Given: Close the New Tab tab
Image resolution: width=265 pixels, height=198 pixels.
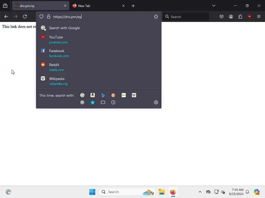Looking at the screenshot, I should click(123, 6).
